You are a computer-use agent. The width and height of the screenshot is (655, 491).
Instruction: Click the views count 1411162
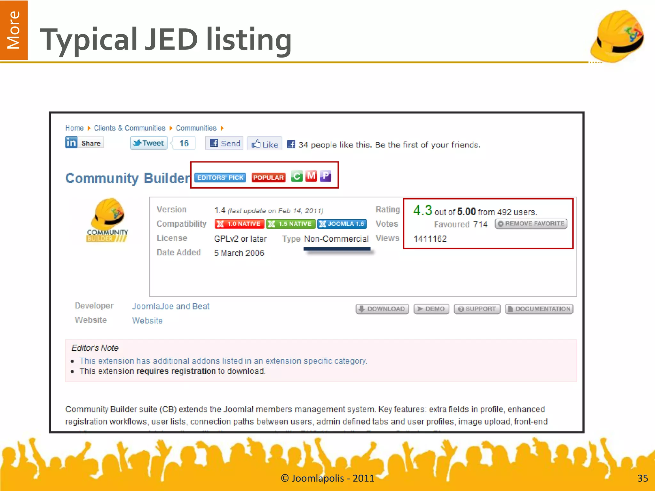(430, 239)
